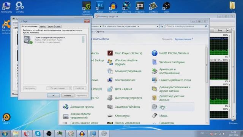Open Просмотр Крупные значки dropdown
Screen dimensions: 243x137
(184, 39)
